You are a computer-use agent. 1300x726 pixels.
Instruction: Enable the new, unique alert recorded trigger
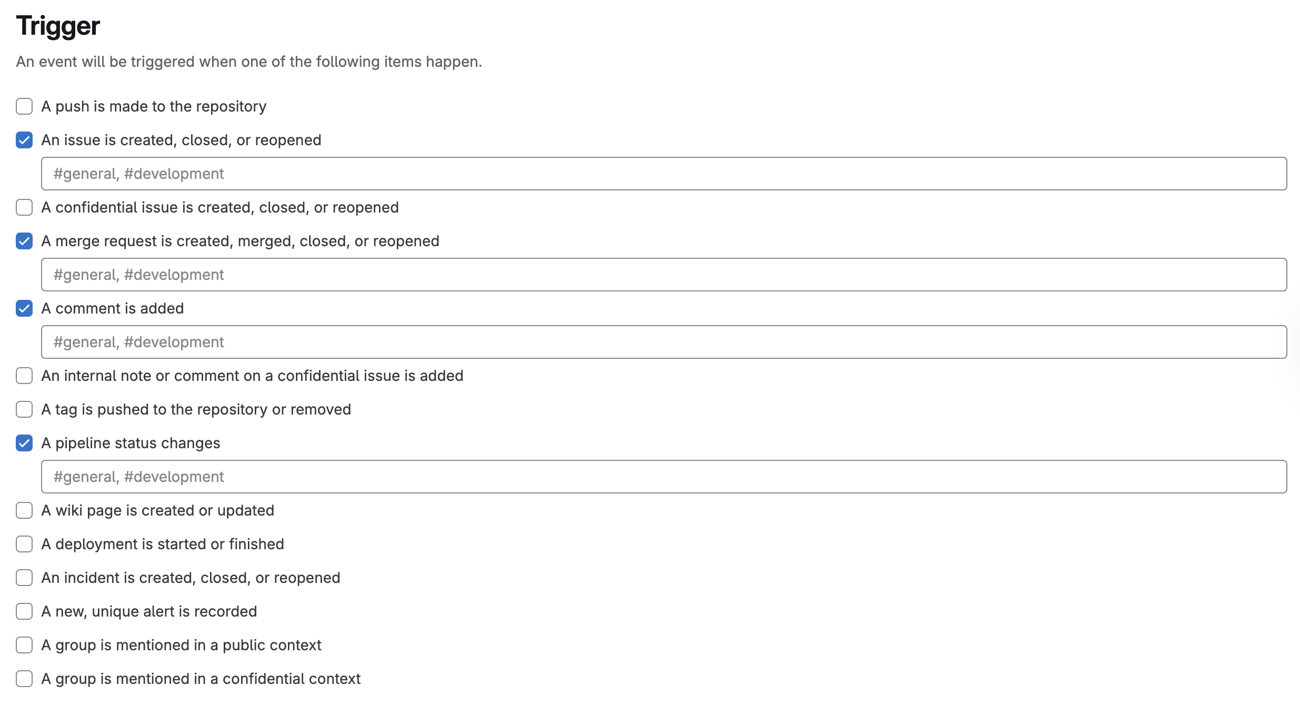(x=24, y=611)
